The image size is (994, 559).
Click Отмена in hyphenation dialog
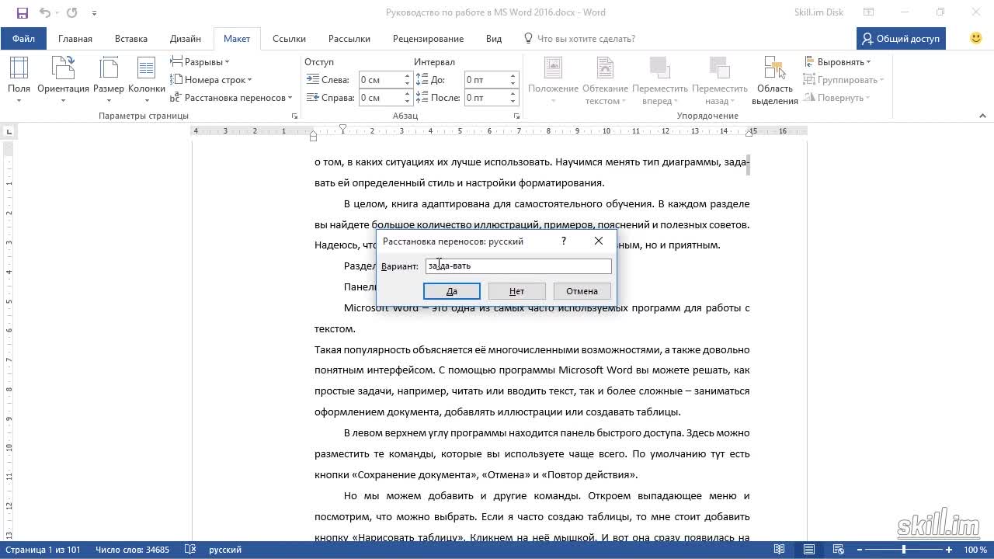click(582, 291)
